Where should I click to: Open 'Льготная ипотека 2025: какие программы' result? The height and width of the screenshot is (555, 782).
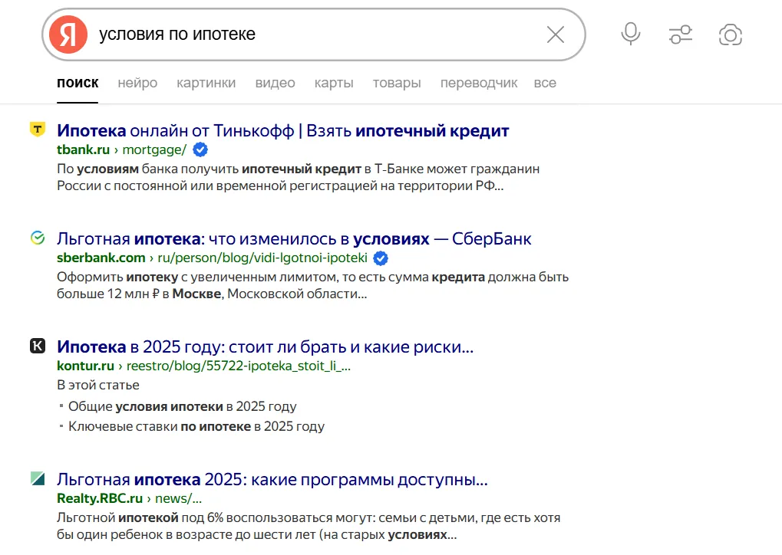(x=272, y=479)
